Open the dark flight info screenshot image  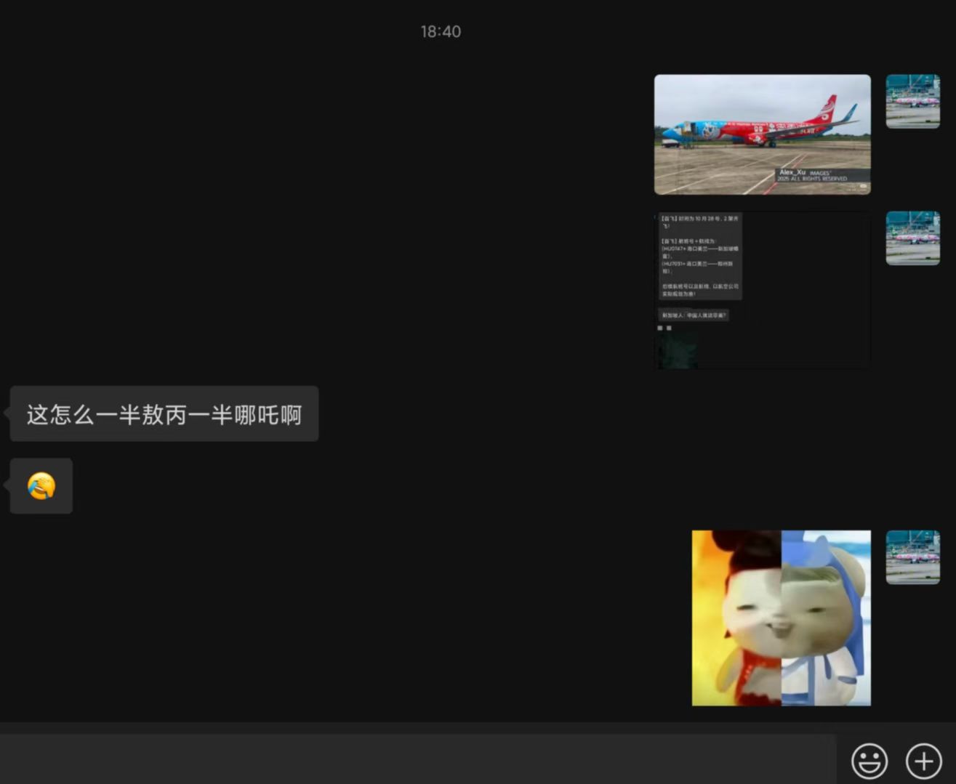pyautogui.click(x=762, y=291)
